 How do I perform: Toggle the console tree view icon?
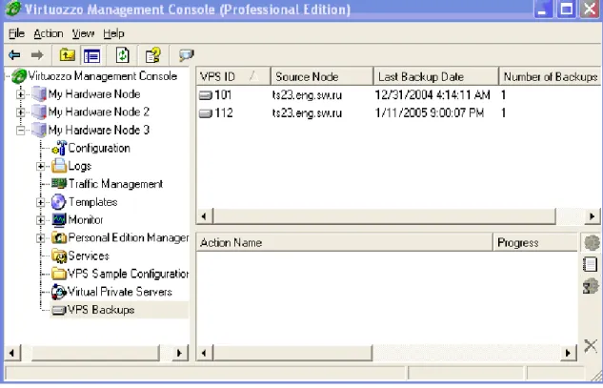click(x=91, y=56)
